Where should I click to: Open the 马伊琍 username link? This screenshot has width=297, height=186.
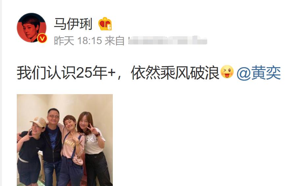click(73, 24)
